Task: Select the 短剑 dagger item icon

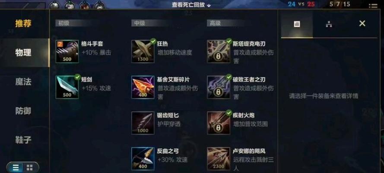Action: (x=67, y=87)
